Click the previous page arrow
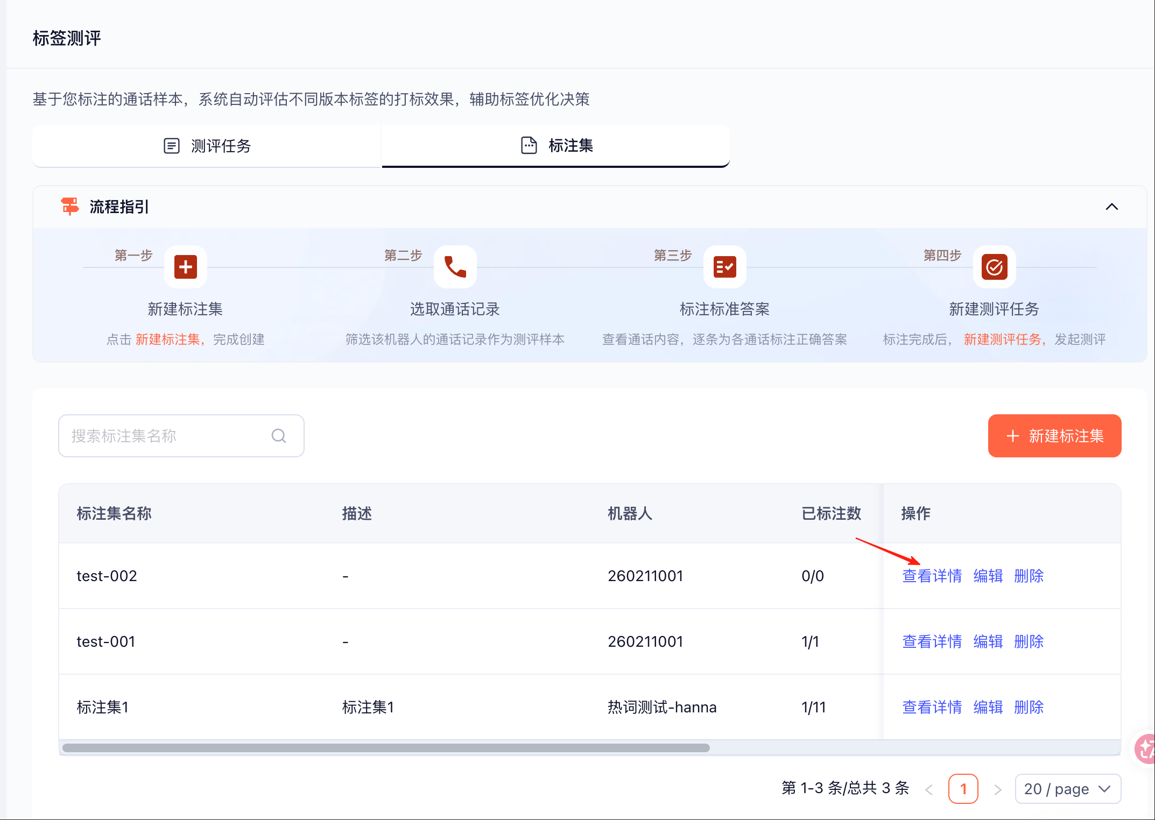 pyautogui.click(x=929, y=789)
